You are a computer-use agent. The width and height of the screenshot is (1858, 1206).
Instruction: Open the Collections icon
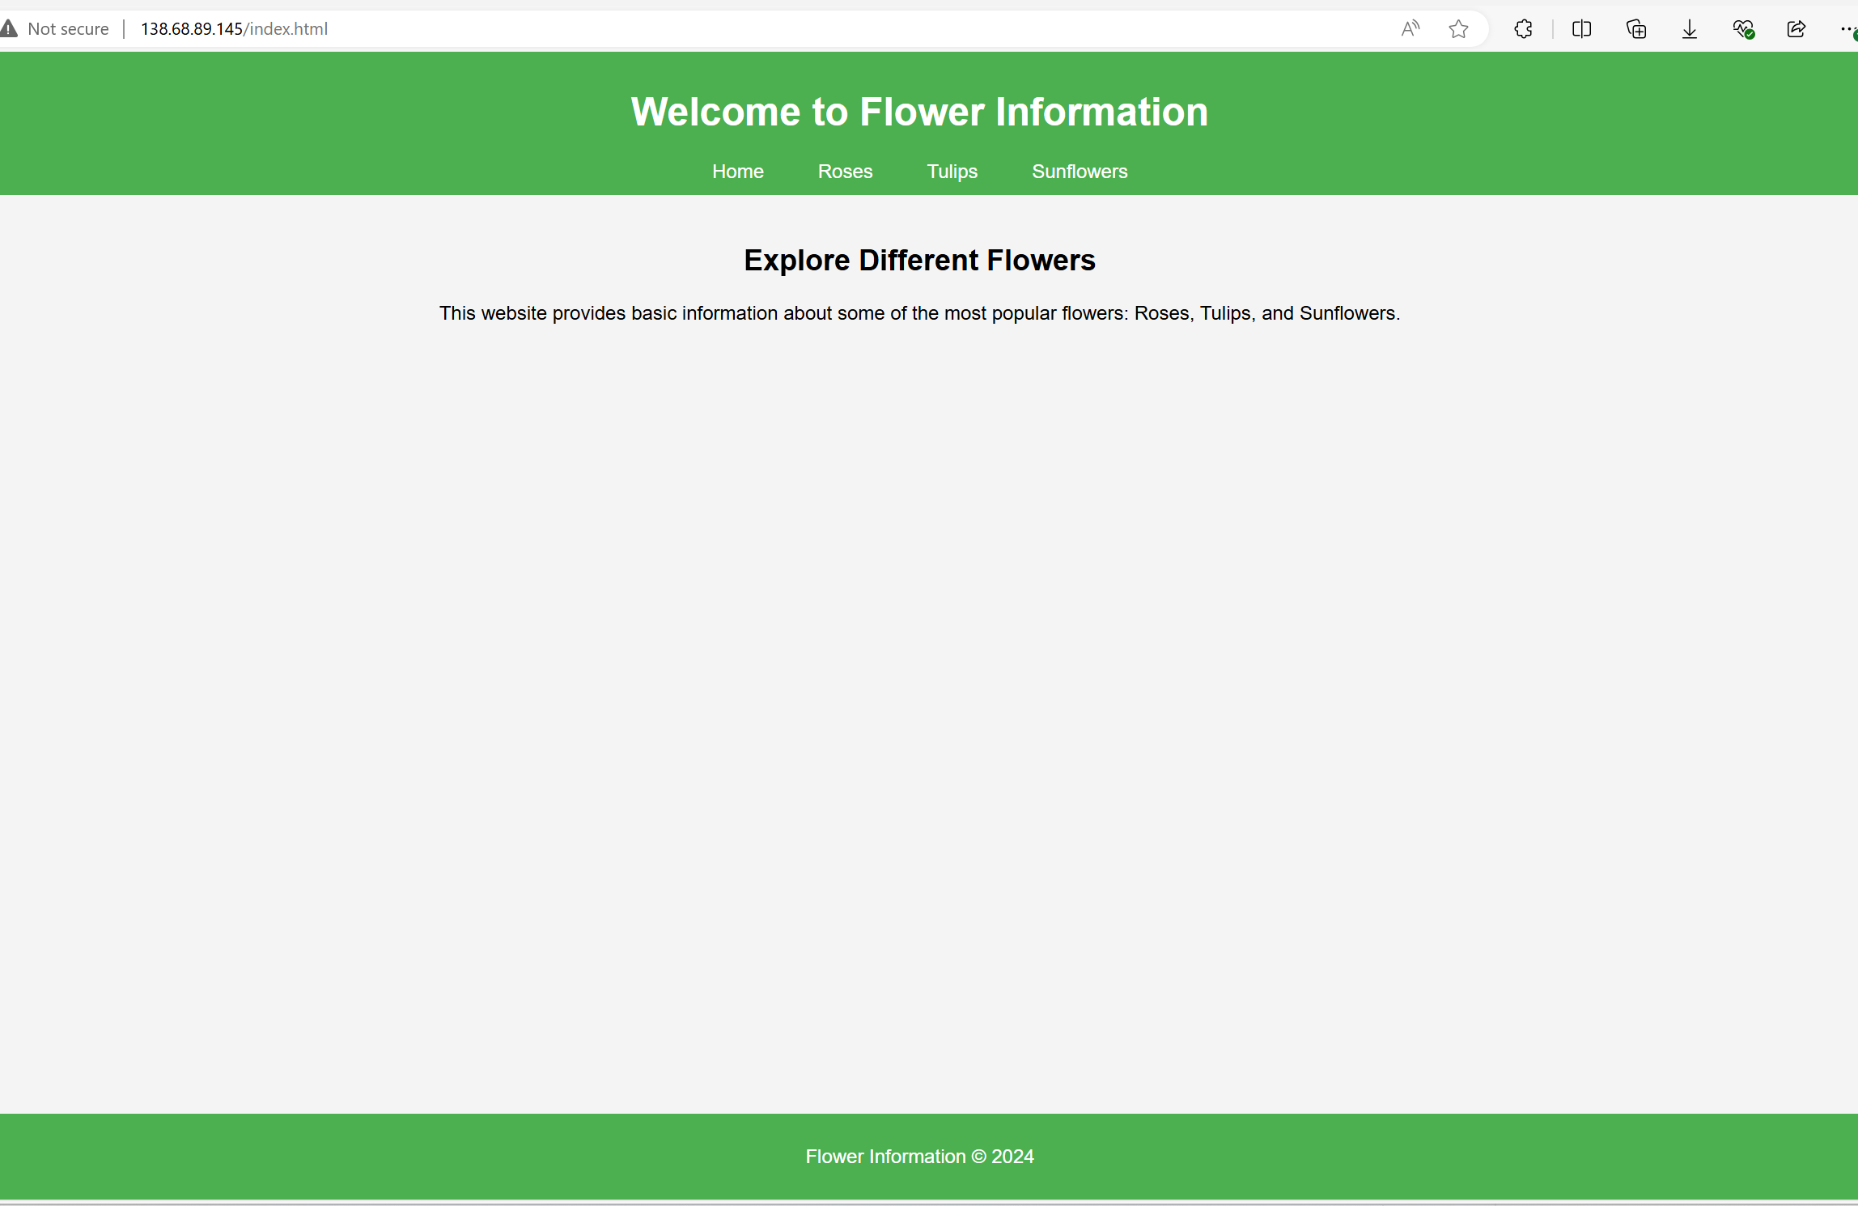1635,29
